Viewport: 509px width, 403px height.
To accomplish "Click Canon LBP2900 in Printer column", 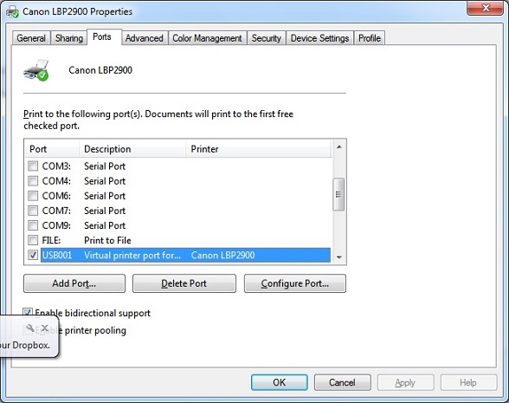I will click(x=222, y=255).
